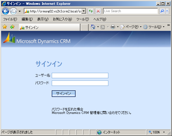Screen dimensions: 172x136
Task: Click the address bar URL field
Action: pos(53,11)
